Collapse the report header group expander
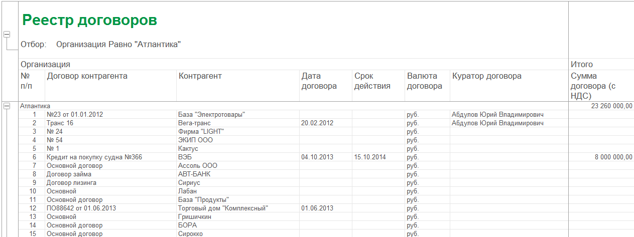This screenshot has height=237, width=634. click(x=7, y=34)
